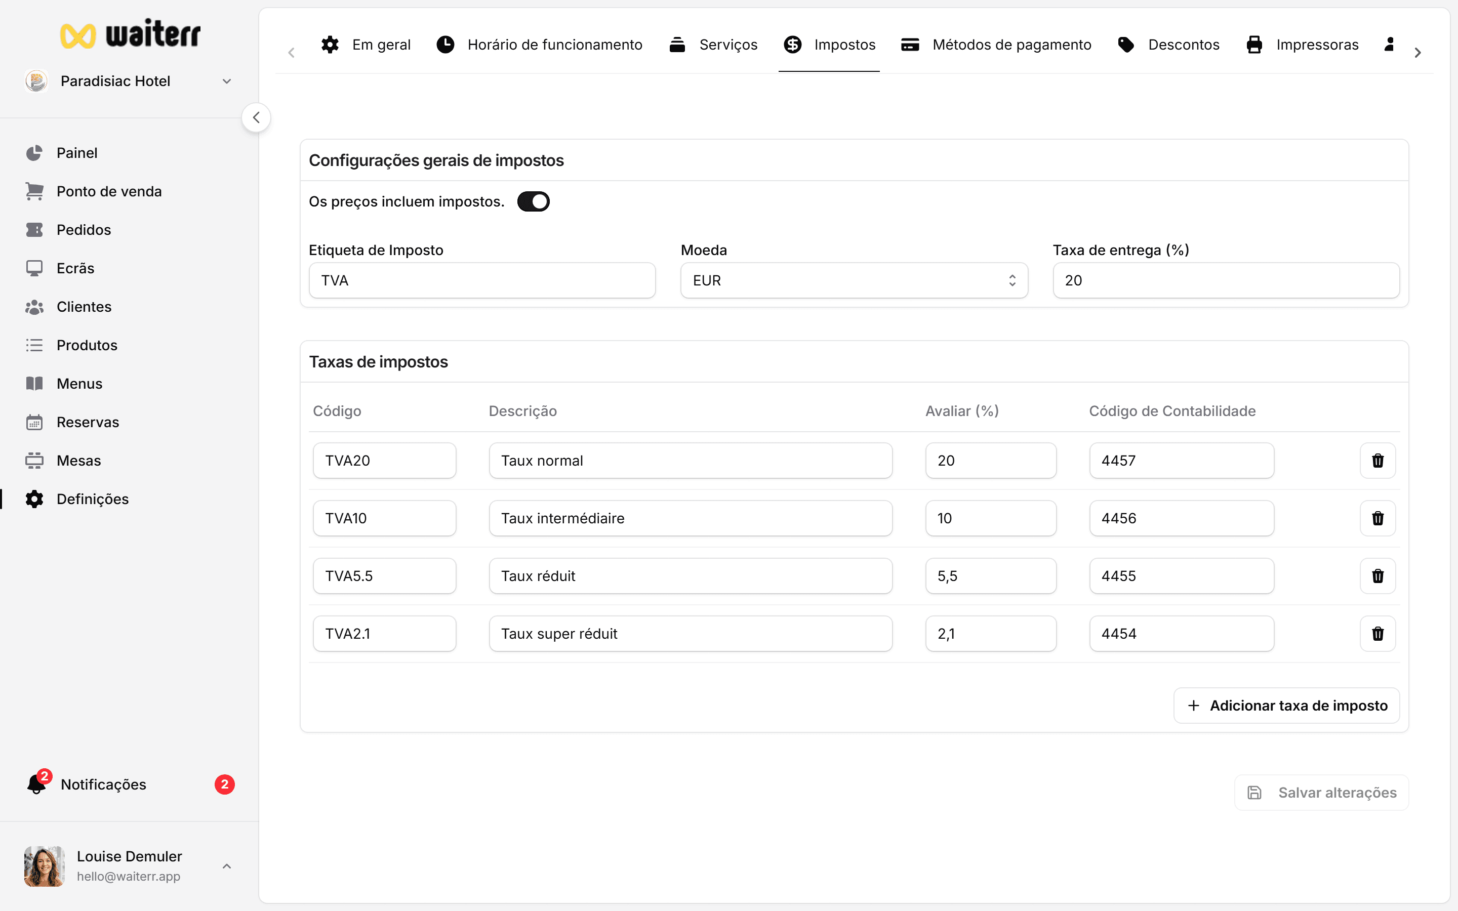Click the Paradisiac Hotel logo avatar

point(37,81)
